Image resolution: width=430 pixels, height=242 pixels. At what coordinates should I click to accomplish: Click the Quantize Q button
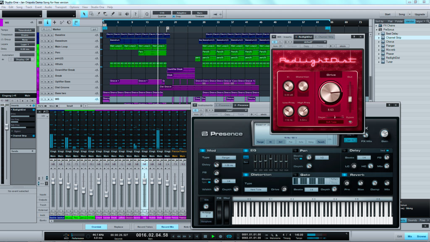[x=147, y=14]
